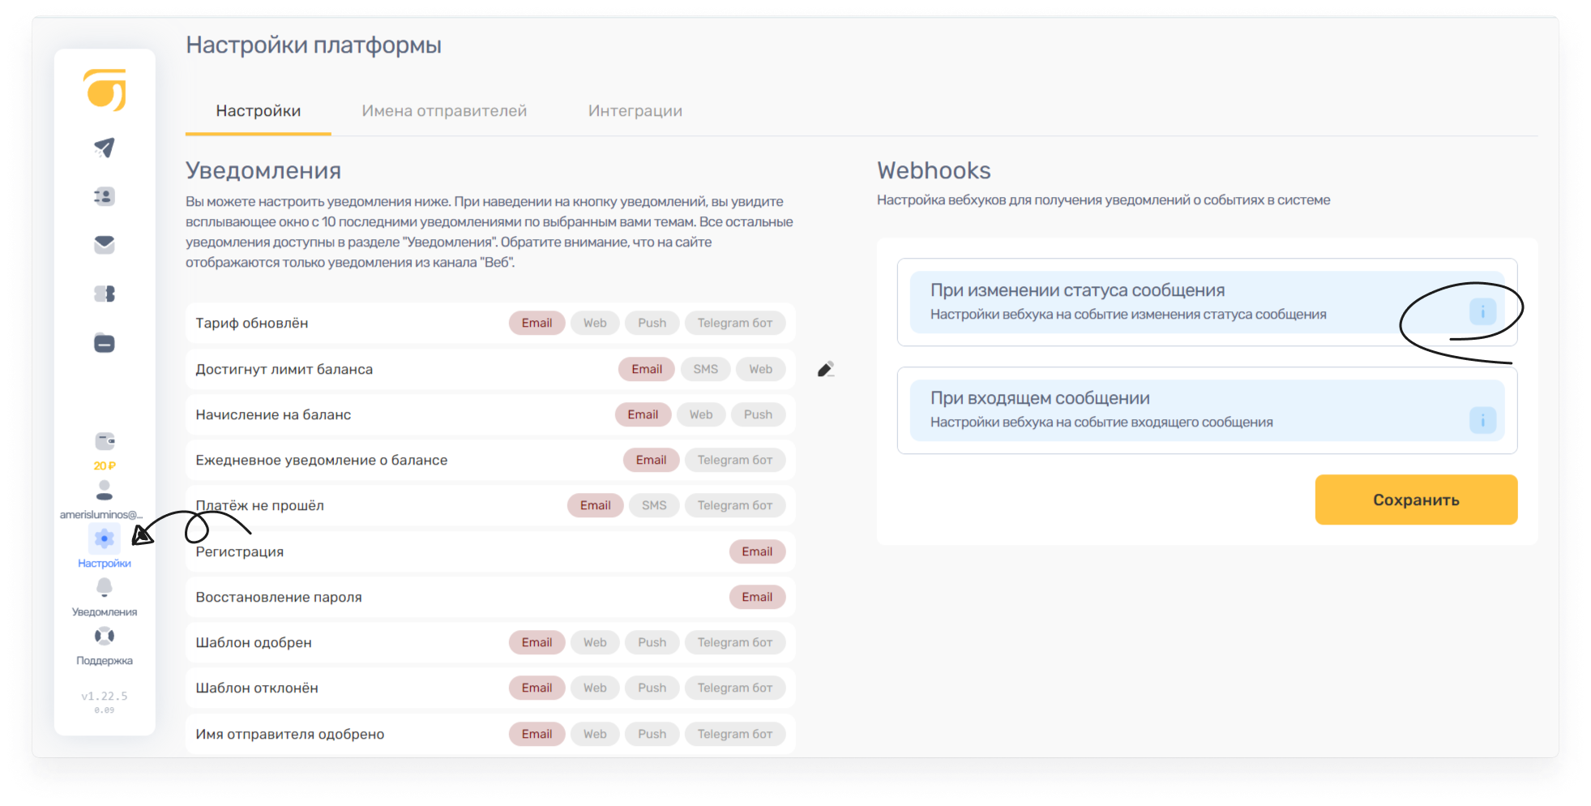Toggle Web for Шаблон одобрен

(595, 642)
